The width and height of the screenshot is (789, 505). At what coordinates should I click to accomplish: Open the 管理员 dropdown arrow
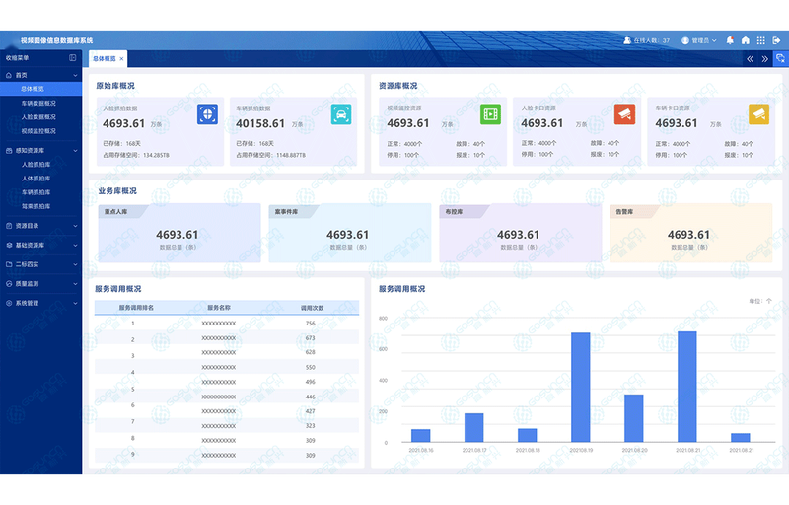tap(714, 40)
